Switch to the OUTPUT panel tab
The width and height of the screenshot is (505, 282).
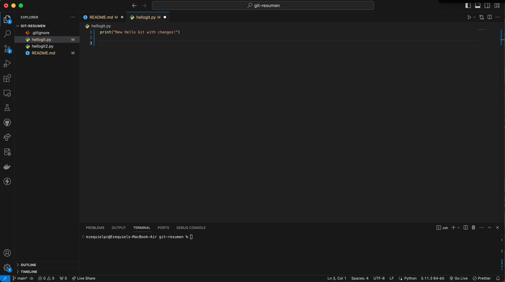119,228
